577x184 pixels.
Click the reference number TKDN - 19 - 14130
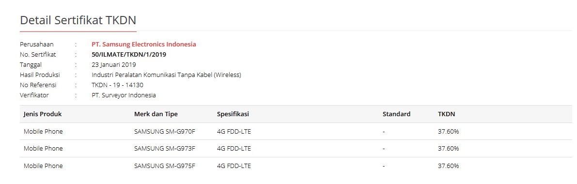click(117, 85)
